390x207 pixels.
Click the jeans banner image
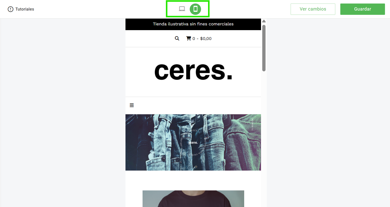click(193, 142)
